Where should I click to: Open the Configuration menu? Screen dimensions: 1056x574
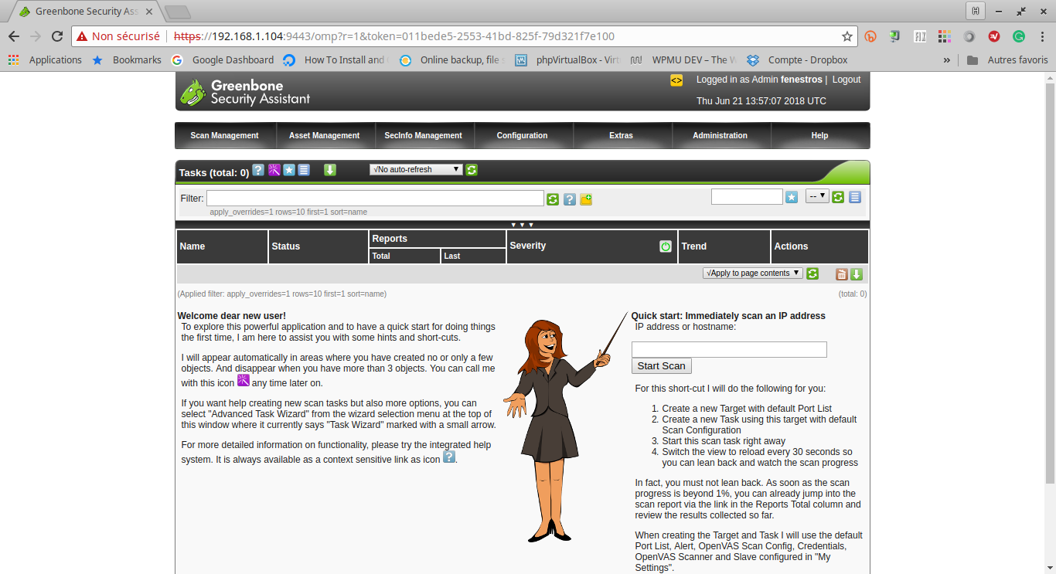pyautogui.click(x=522, y=135)
